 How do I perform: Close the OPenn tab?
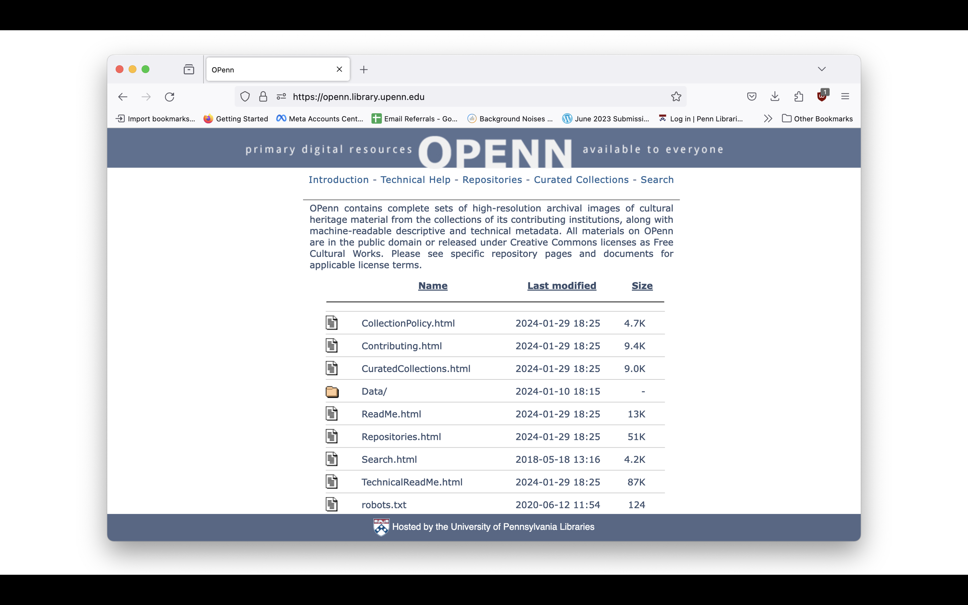tap(339, 69)
